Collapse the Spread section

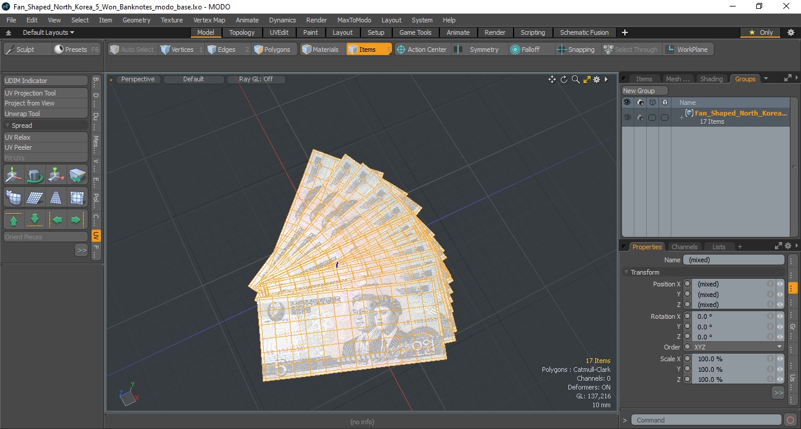point(8,126)
